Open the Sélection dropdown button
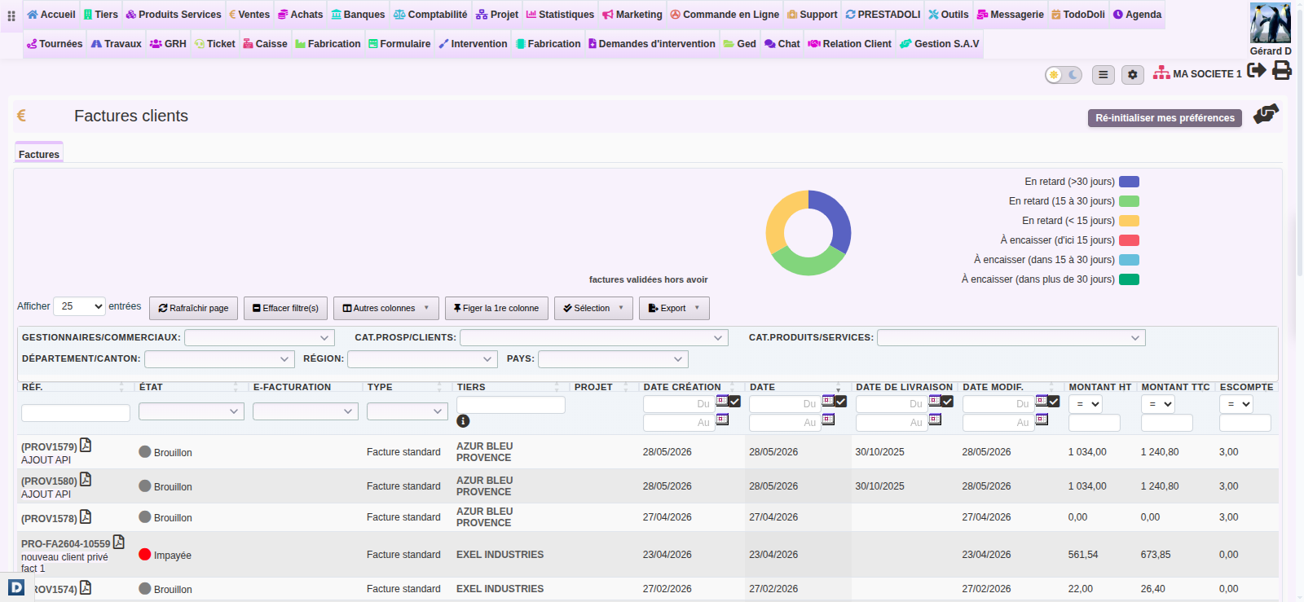 593,308
